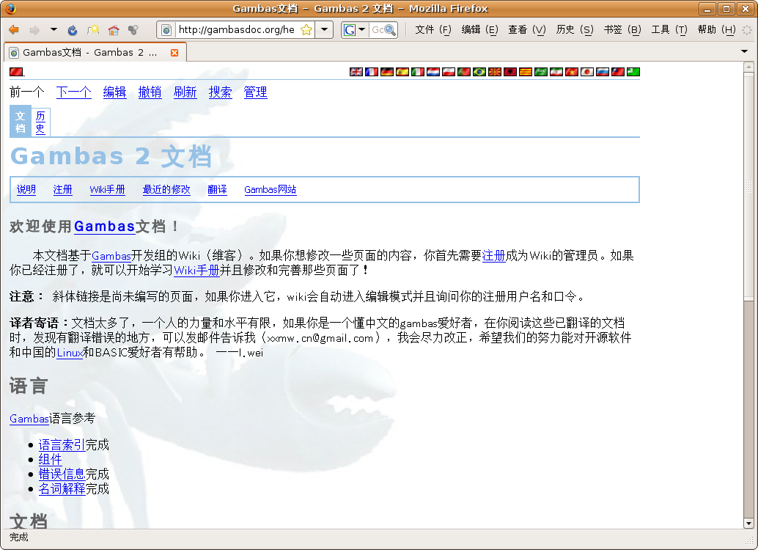Image resolution: width=758 pixels, height=550 pixels.
Task: Switch language with the Spanish flag
Action: [x=402, y=72]
